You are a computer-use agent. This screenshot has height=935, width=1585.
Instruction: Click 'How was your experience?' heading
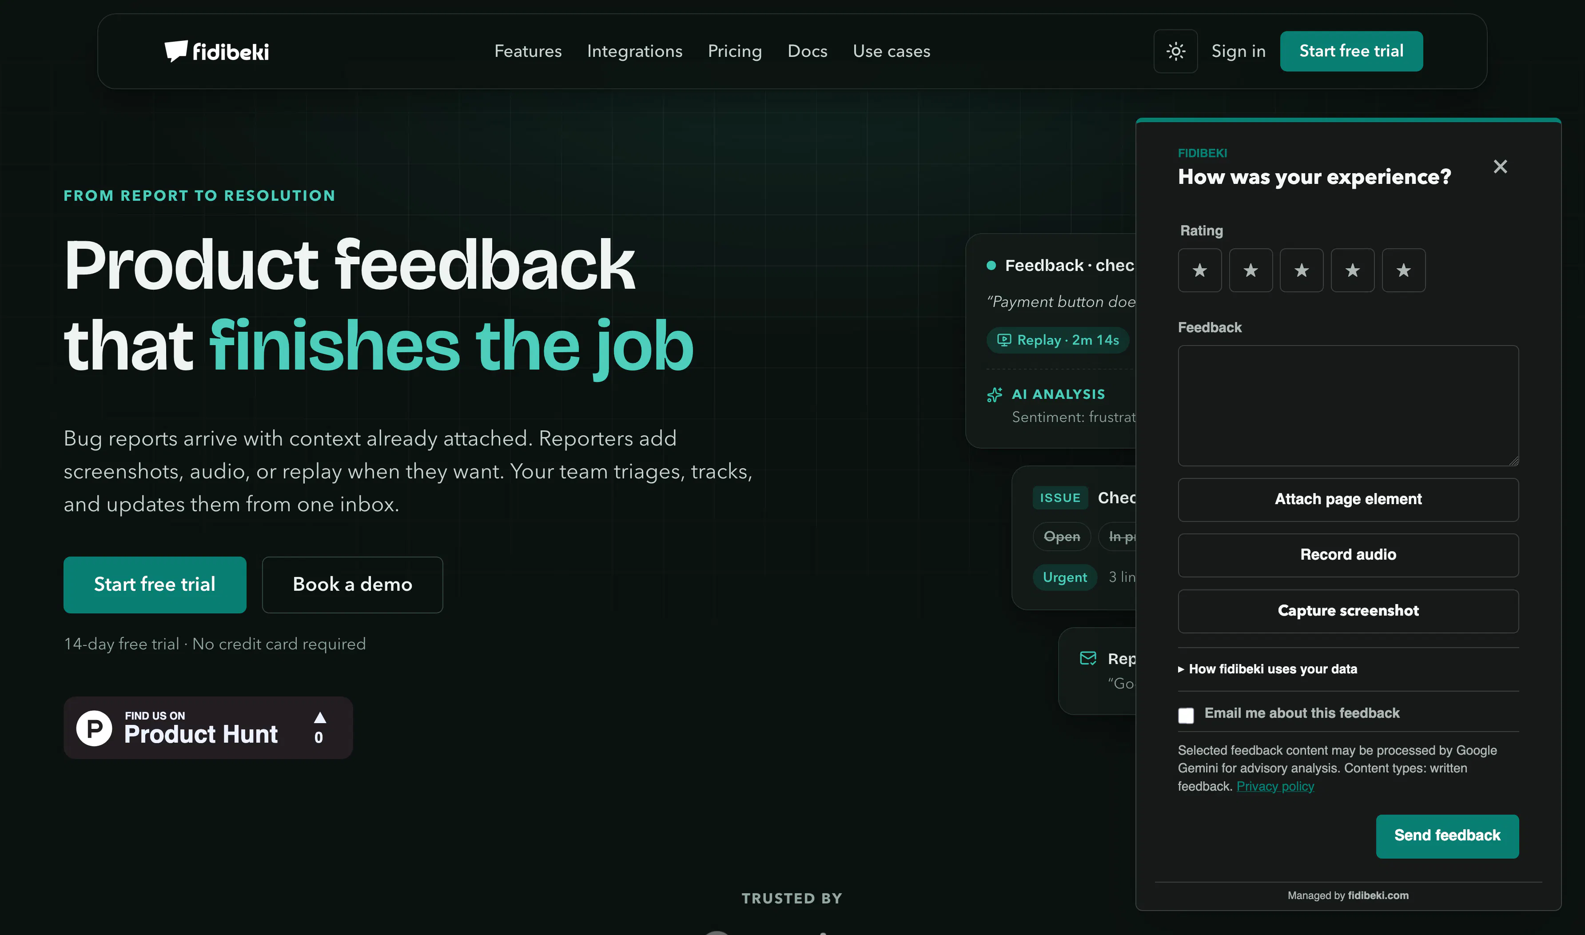(1314, 177)
